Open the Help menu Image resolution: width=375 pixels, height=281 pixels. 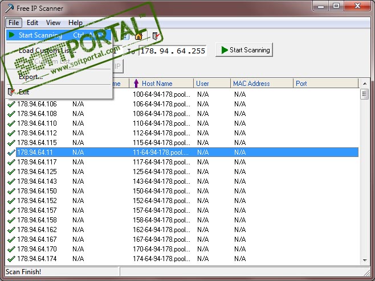pyautogui.click(x=75, y=23)
